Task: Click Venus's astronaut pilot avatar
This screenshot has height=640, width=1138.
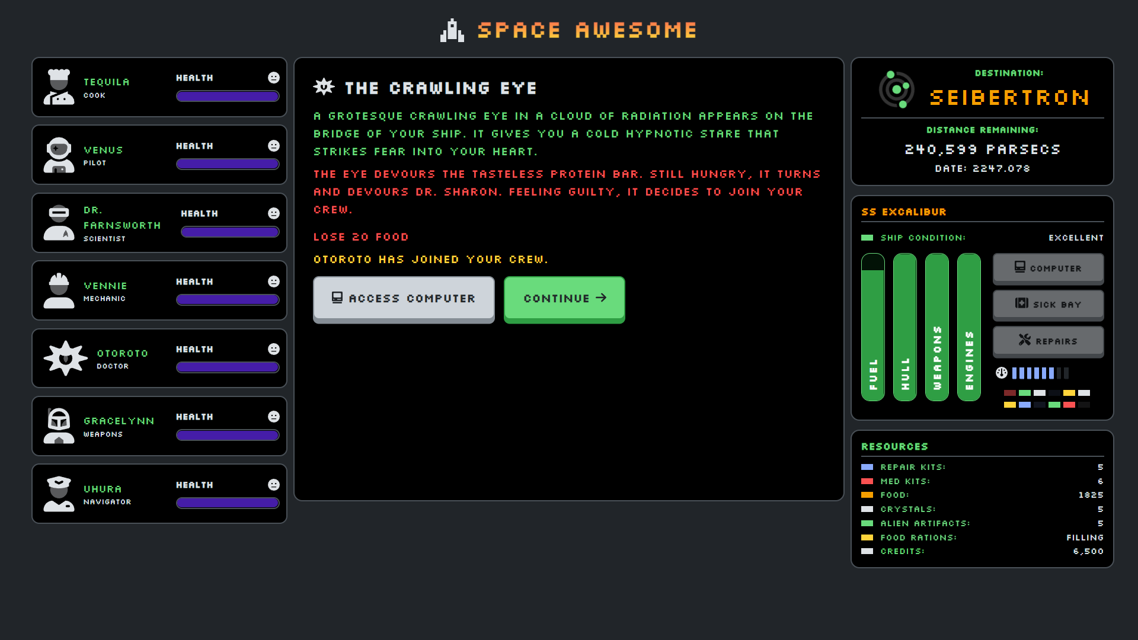Action: coord(59,155)
